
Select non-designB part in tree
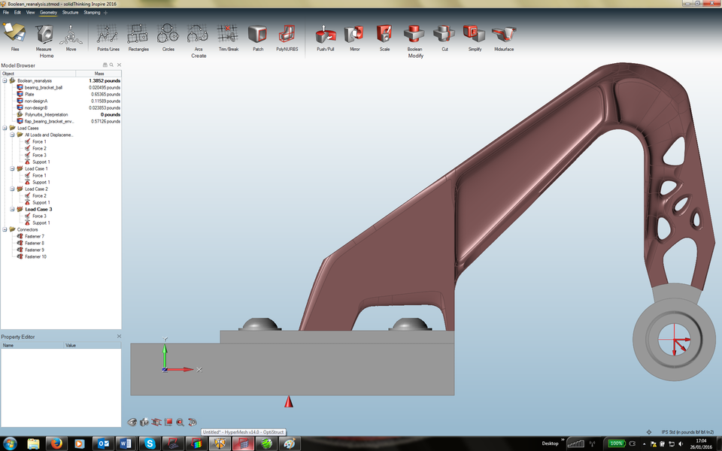pyautogui.click(x=36, y=107)
